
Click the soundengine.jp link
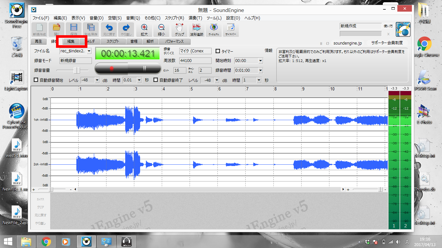(348, 43)
